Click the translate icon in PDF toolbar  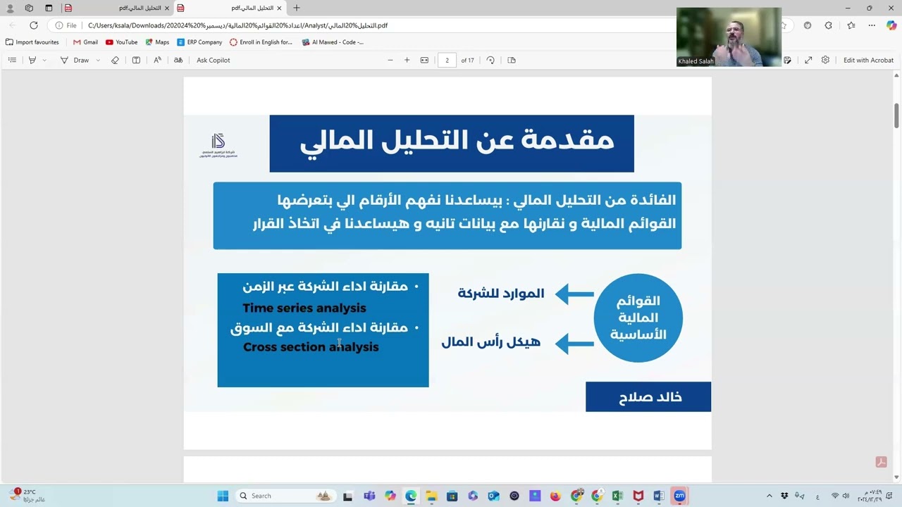pyautogui.click(x=178, y=60)
